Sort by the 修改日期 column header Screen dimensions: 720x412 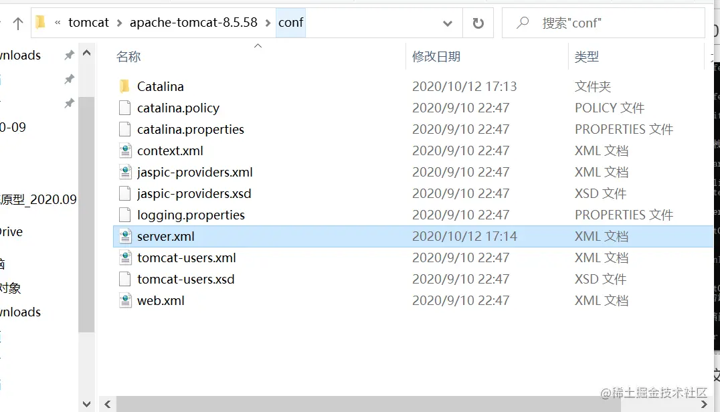(x=436, y=56)
